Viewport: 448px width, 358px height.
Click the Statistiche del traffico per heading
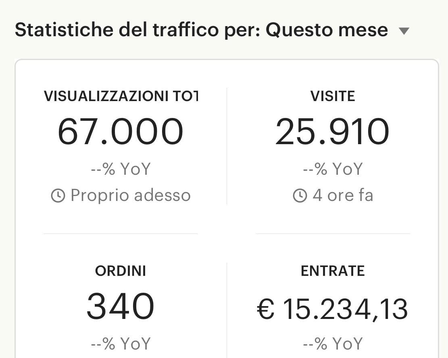pyautogui.click(x=138, y=30)
